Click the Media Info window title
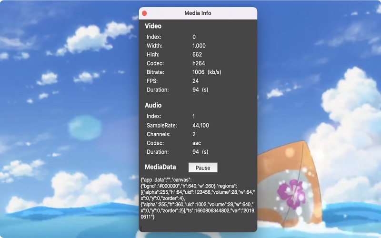381x238 pixels. pos(198,13)
